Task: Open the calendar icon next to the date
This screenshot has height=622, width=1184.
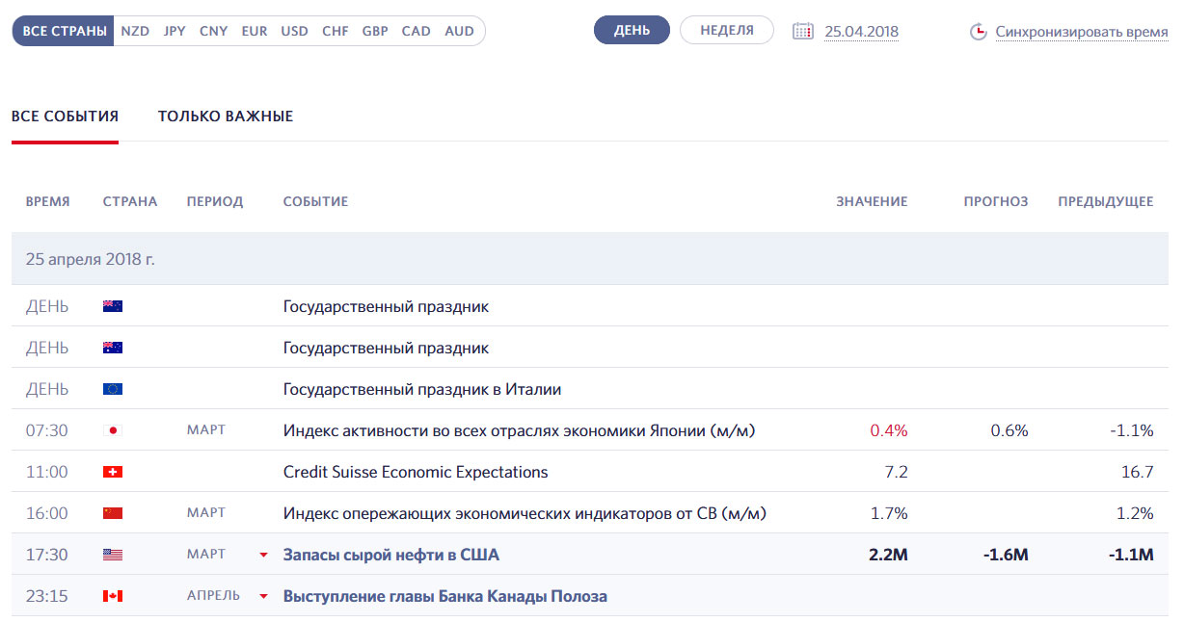Action: click(802, 31)
